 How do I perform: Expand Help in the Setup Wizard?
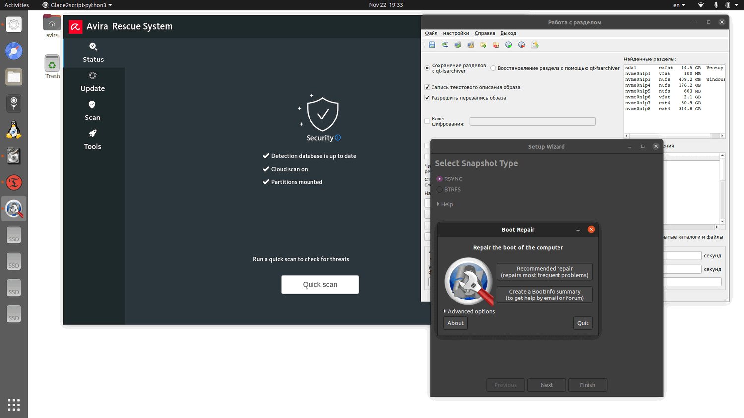445,204
